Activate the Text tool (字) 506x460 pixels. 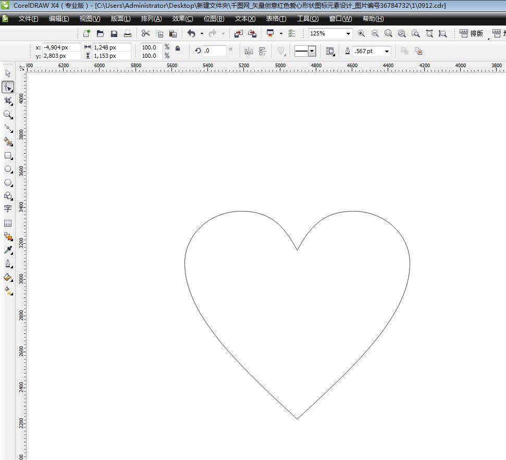tap(8, 208)
